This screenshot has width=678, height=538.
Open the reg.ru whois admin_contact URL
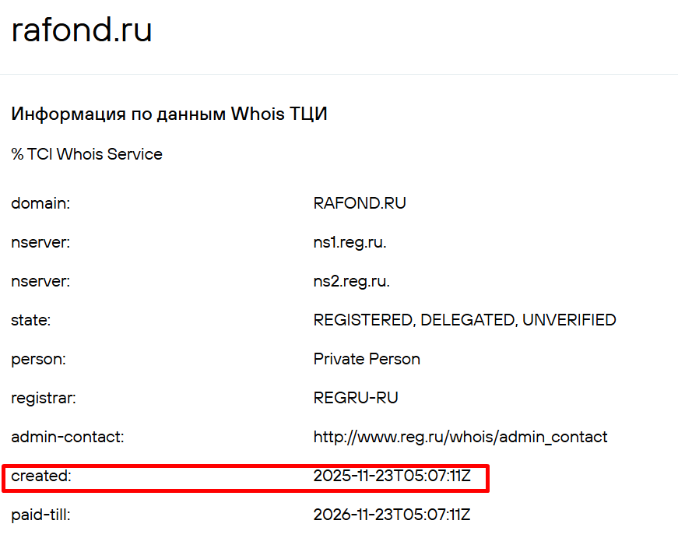(460, 437)
